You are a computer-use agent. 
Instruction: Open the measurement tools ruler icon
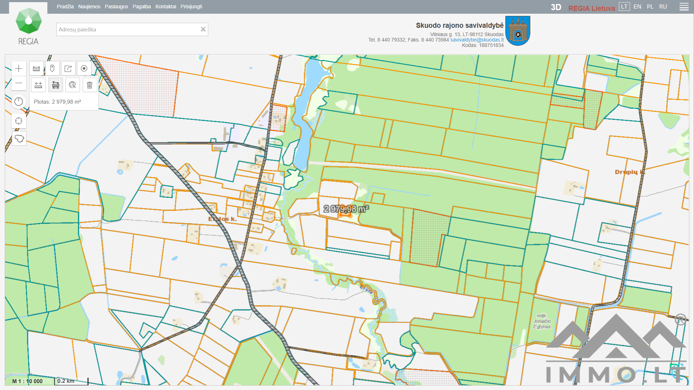(x=37, y=69)
